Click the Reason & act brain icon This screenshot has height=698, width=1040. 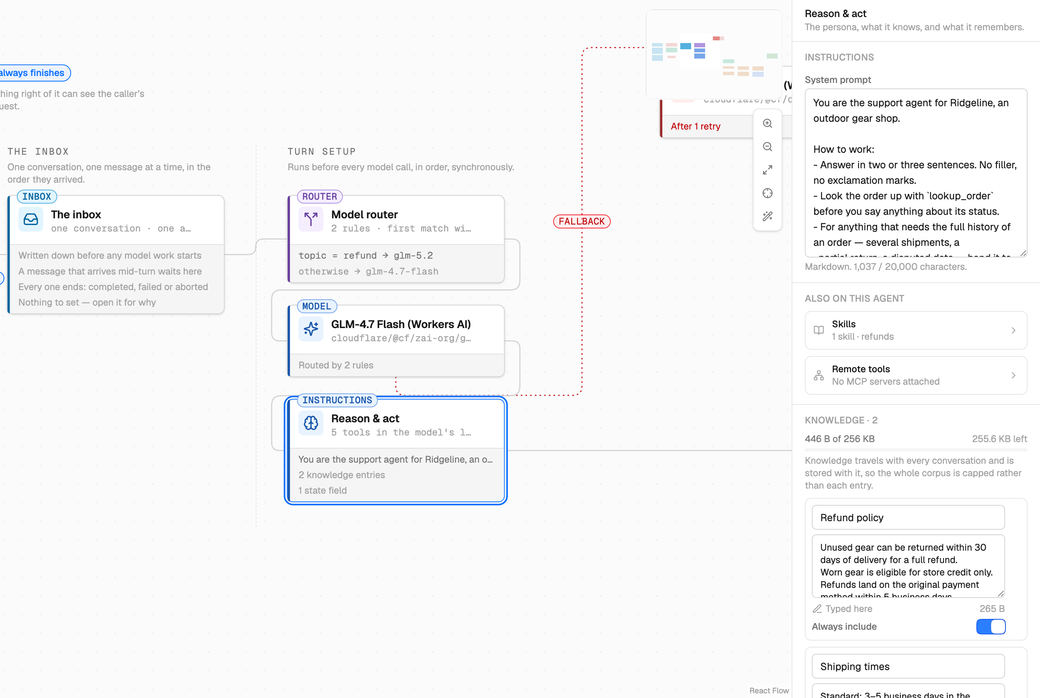pyautogui.click(x=311, y=423)
